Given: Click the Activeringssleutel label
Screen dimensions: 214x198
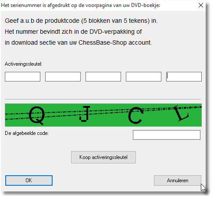Looking at the screenshot, I should [x=23, y=64].
